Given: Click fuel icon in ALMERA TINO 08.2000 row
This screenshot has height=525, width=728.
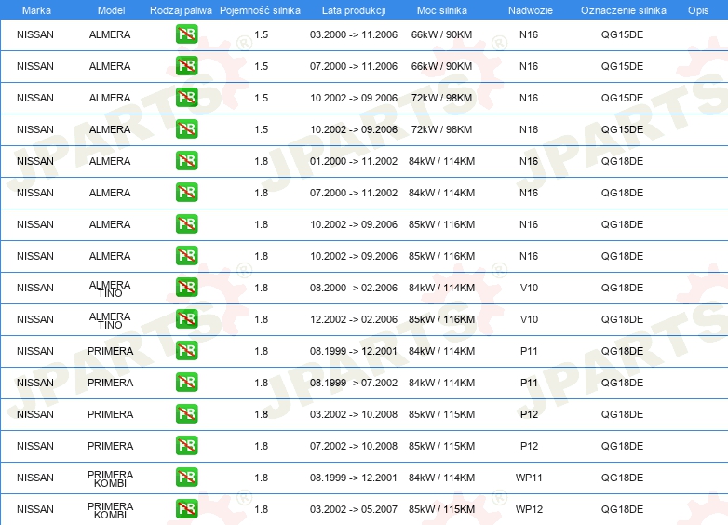Looking at the screenshot, I should (x=186, y=288).
